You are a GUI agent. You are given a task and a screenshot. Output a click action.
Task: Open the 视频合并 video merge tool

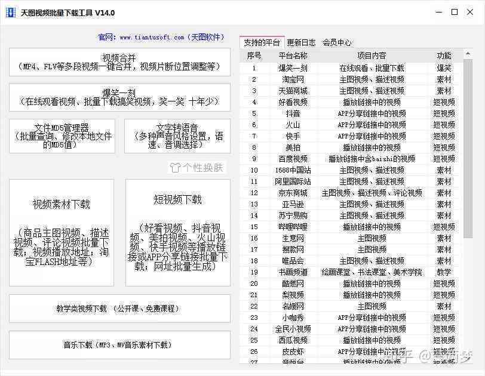(119, 62)
